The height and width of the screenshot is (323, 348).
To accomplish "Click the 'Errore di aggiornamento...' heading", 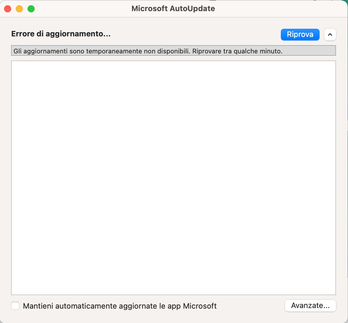I will click(x=61, y=34).
